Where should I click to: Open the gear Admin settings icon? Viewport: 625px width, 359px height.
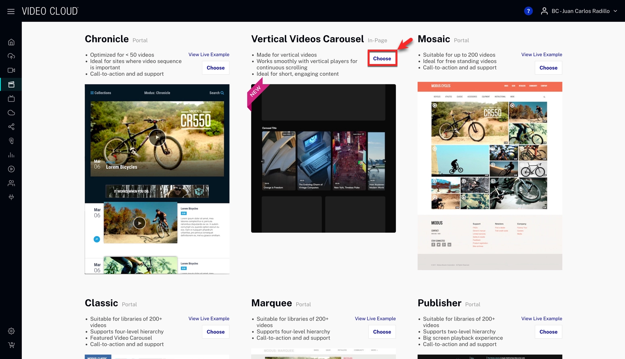[x=11, y=331]
